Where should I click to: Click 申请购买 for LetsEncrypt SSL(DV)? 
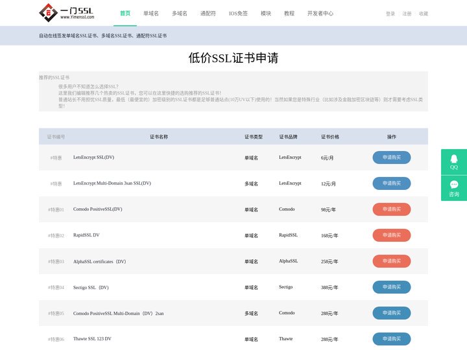[x=392, y=157]
